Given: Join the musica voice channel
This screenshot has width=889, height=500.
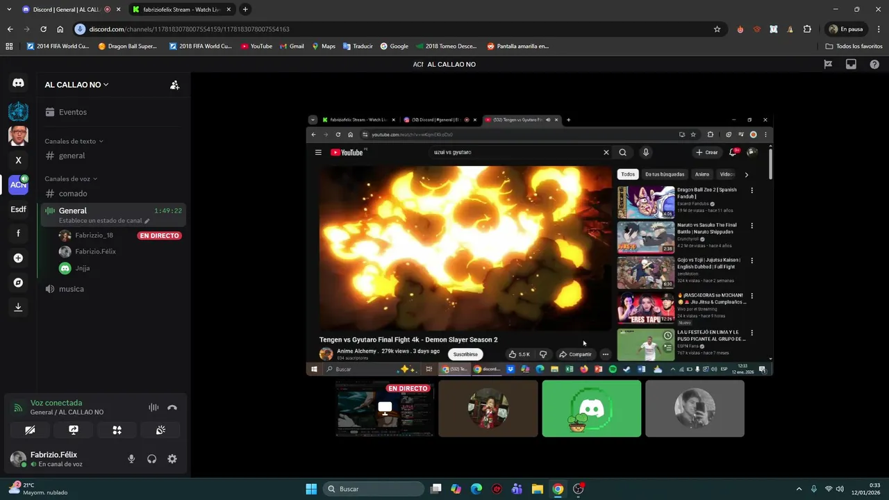Looking at the screenshot, I should (x=113, y=289).
